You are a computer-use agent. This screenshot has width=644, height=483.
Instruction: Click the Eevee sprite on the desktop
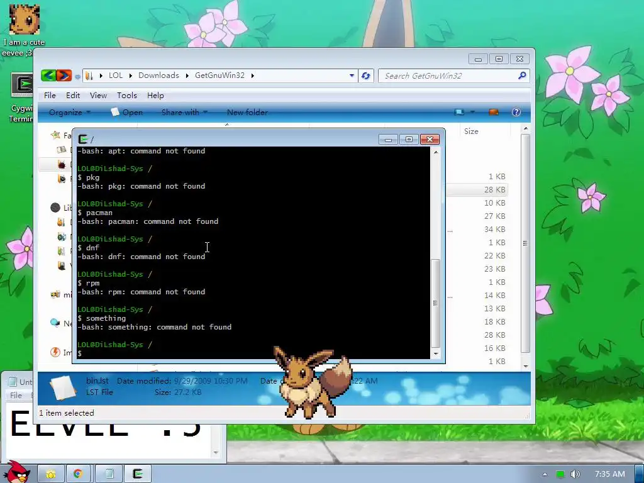(x=312, y=382)
